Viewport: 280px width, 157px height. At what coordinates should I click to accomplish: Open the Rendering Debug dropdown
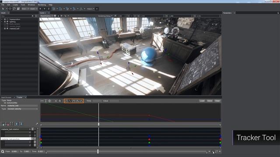(x=105, y=16)
